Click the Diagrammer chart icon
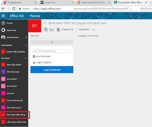 pyautogui.click(x=58, y=29)
